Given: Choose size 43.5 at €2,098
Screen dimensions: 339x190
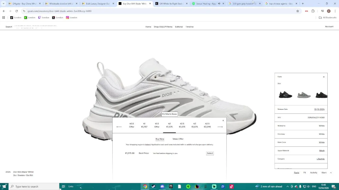Looking at the screenshot, I should (207, 125).
